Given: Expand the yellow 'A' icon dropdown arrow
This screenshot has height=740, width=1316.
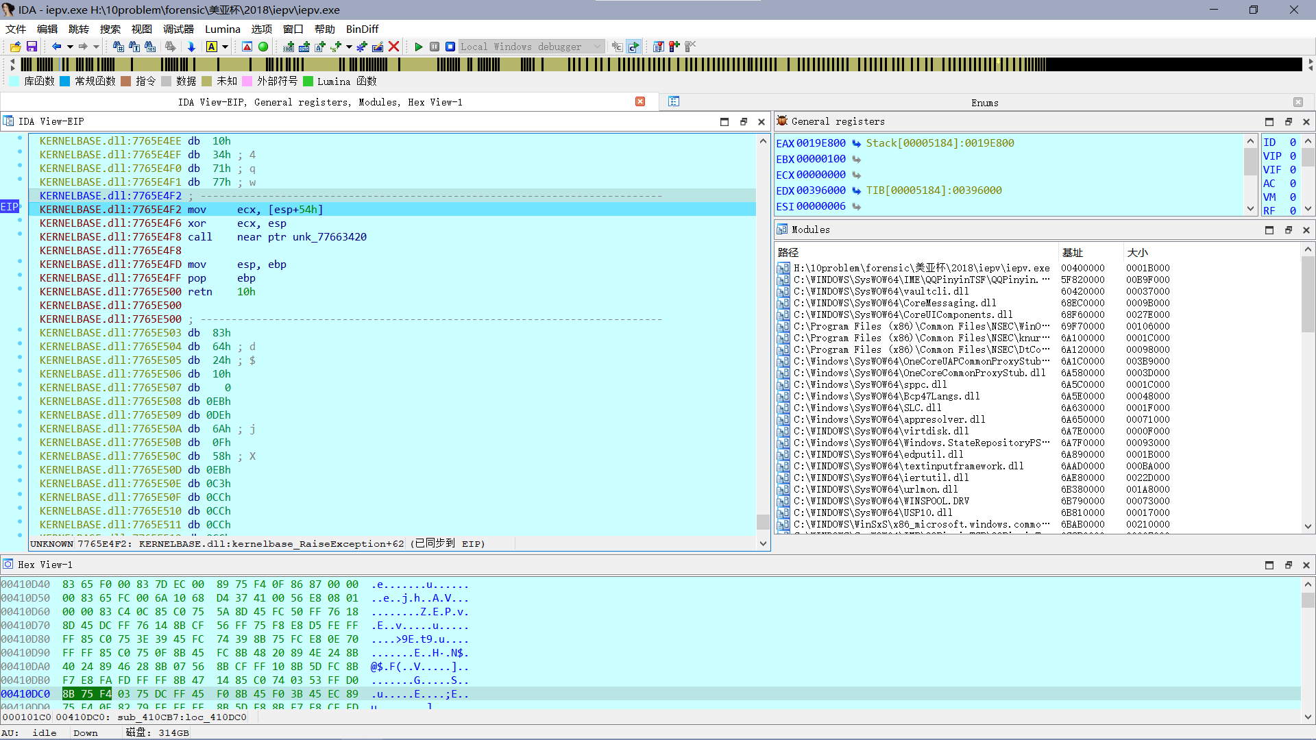Looking at the screenshot, I should point(225,47).
